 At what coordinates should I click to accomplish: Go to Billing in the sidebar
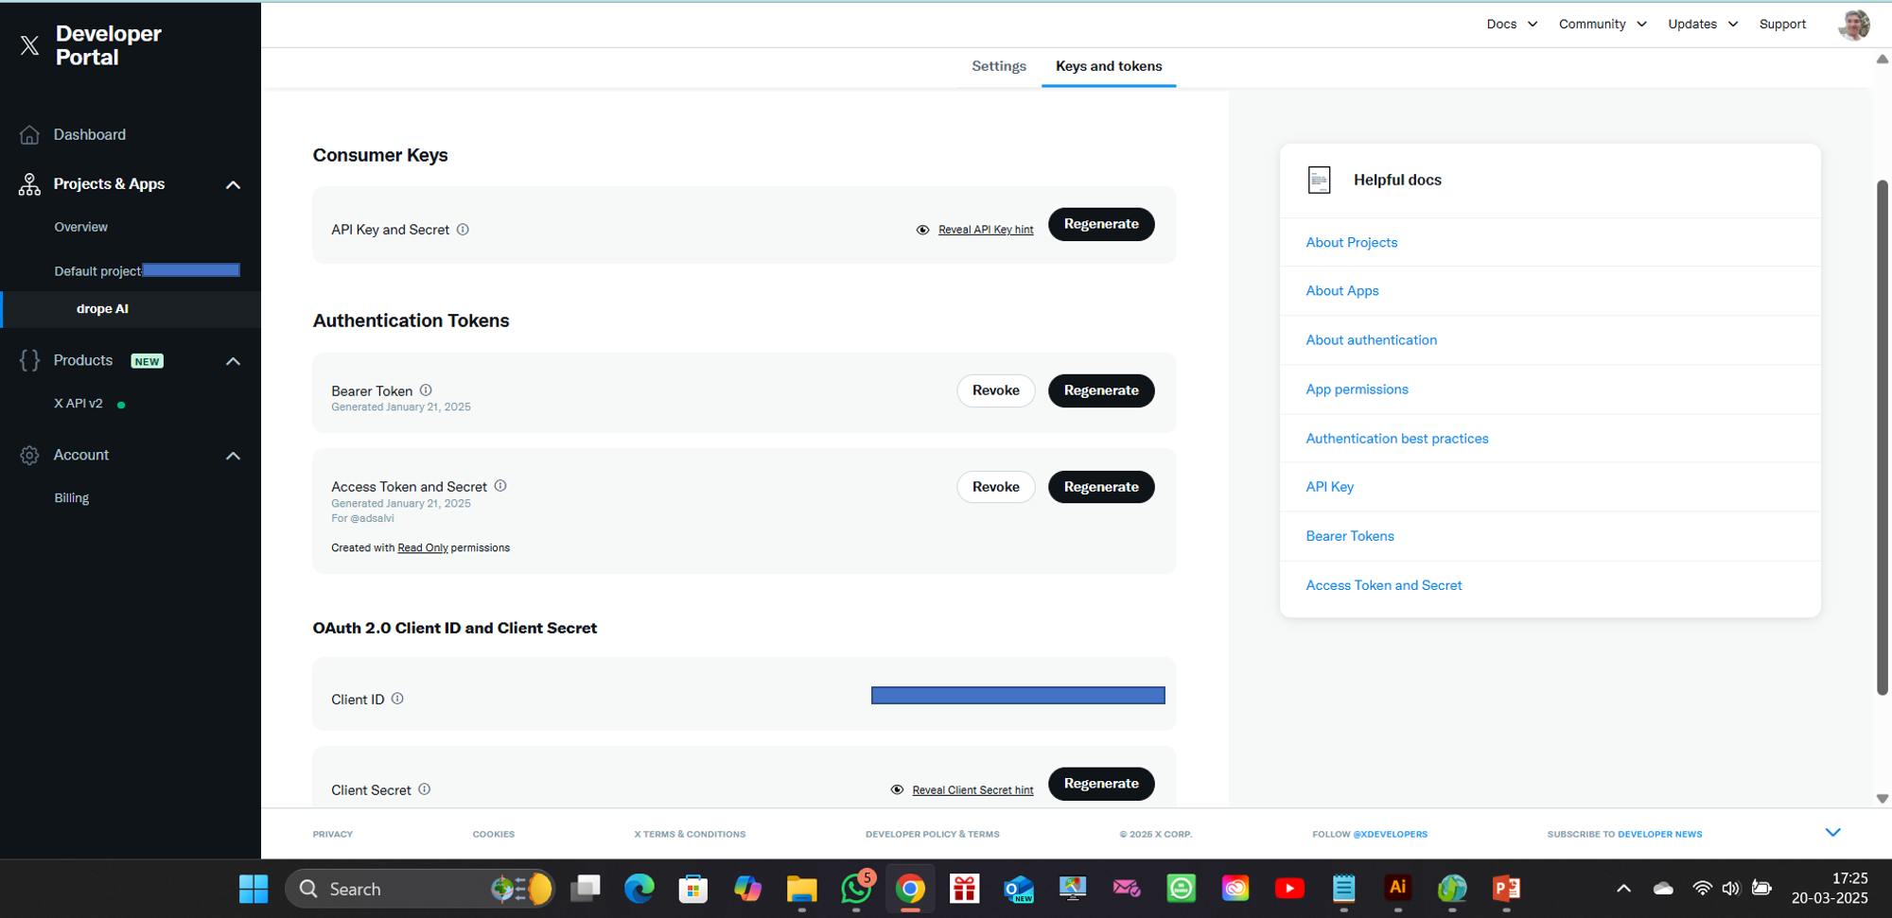pyautogui.click(x=72, y=498)
